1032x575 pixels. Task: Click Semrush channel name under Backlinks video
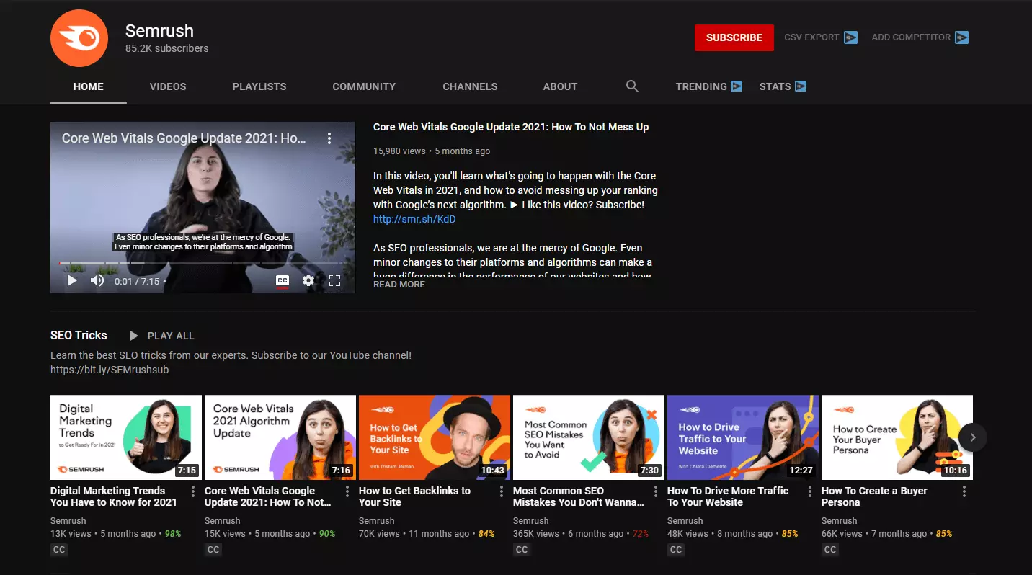(x=377, y=521)
